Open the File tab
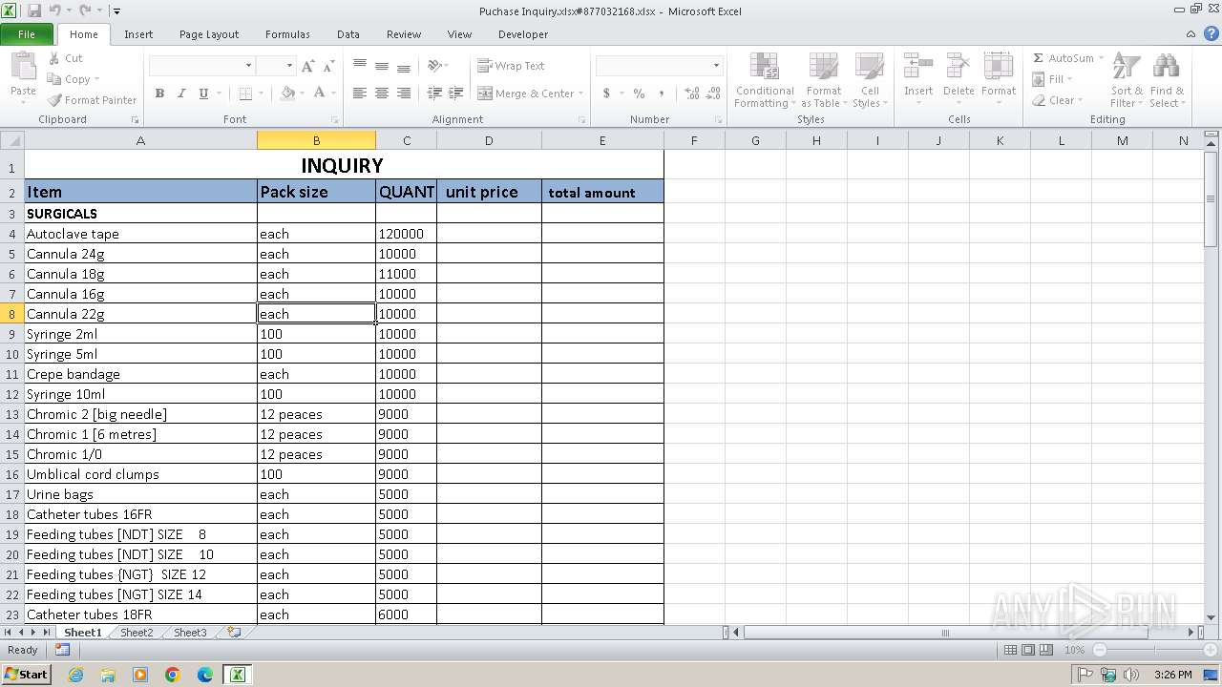 pyautogui.click(x=27, y=33)
